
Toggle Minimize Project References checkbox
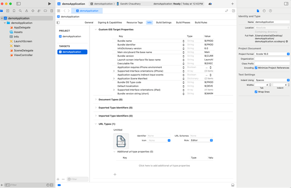click(x=256, y=68)
